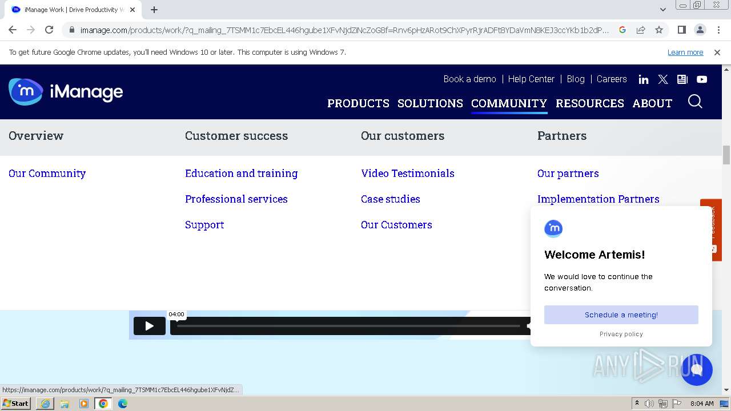
Task: Open iManage X (Twitter) icon
Action: [663, 79]
